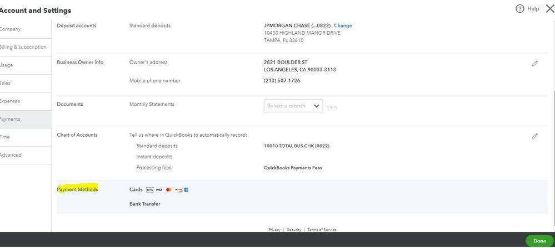Viewport: 555px width, 248px height.
Task: Open the Advanced tab
Action: pyautogui.click(x=26, y=155)
